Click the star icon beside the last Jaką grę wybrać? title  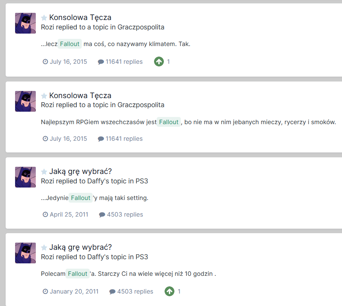(x=44, y=248)
